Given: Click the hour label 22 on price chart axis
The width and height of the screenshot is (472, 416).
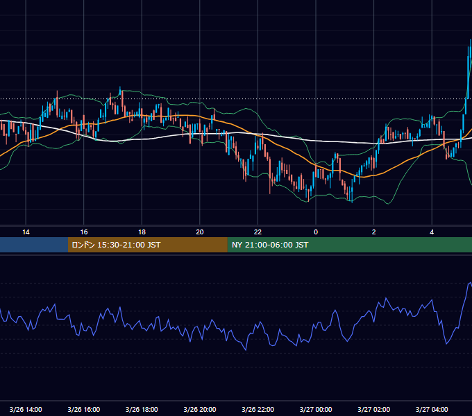Looking at the screenshot, I should 258,232.
